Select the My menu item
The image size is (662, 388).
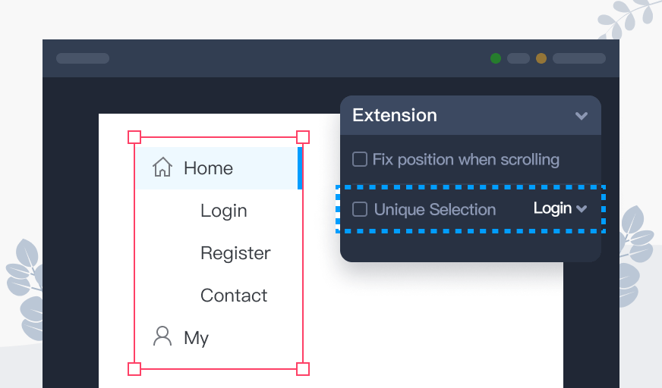pos(196,338)
